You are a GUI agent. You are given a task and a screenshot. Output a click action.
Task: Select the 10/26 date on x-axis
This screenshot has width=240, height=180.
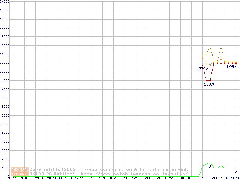coord(235,178)
